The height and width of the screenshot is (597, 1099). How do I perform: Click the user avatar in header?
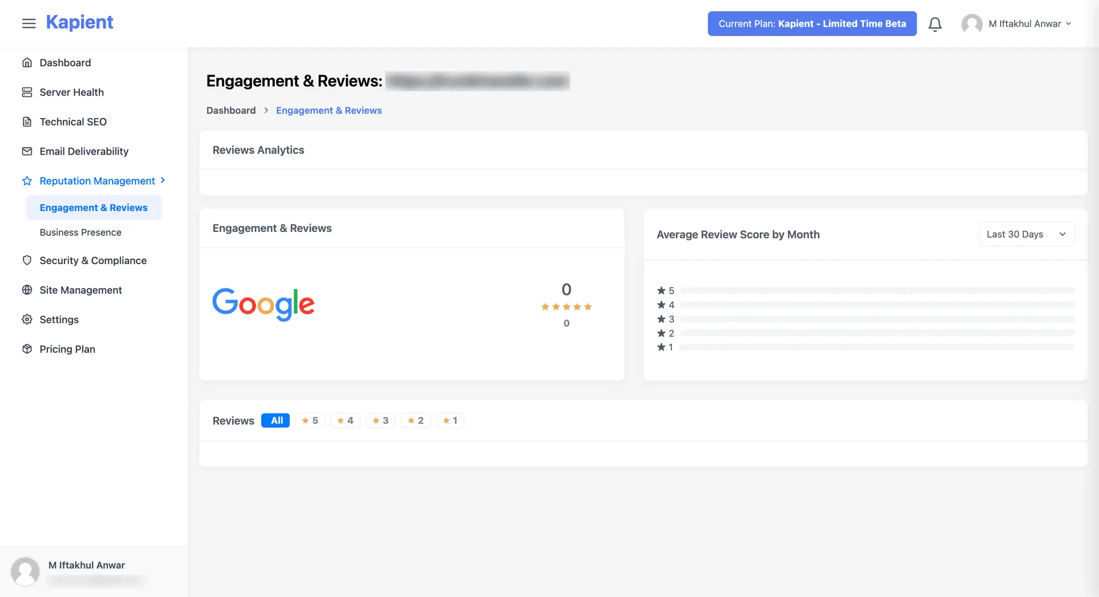click(972, 24)
